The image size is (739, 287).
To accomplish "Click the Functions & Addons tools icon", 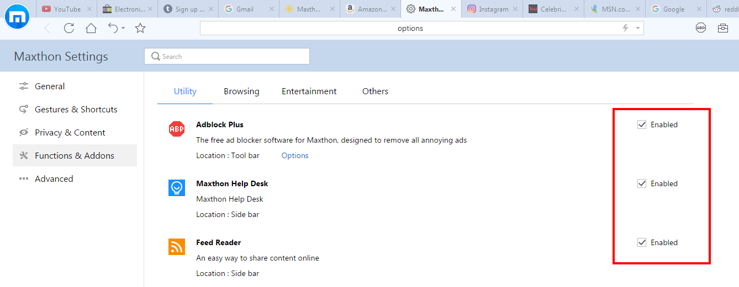I will pyautogui.click(x=24, y=155).
